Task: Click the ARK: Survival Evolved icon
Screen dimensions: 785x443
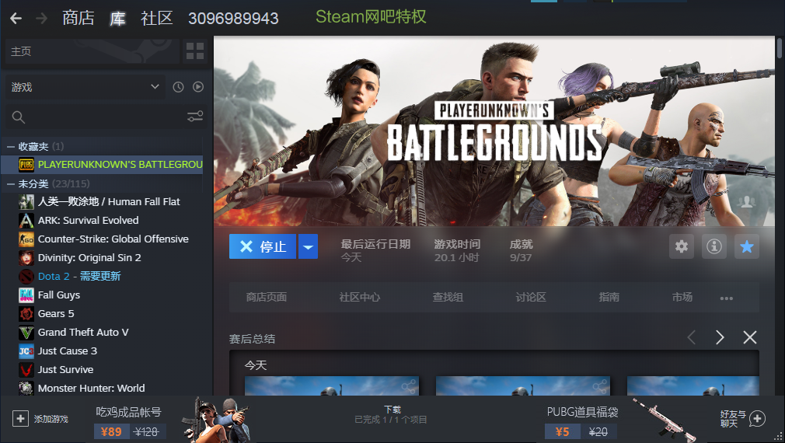Action: (26, 220)
